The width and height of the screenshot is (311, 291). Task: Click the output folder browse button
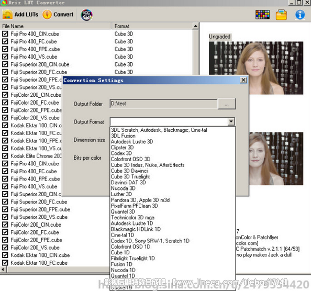tap(227, 104)
